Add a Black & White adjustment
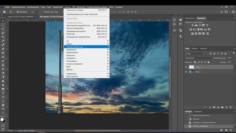 click(198, 30)
